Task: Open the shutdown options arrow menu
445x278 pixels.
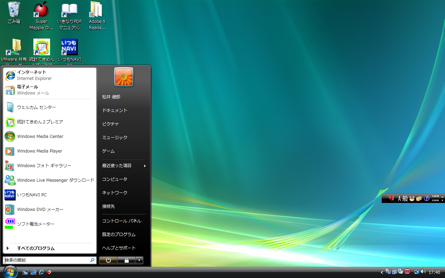Action: (x=139, y=260)
